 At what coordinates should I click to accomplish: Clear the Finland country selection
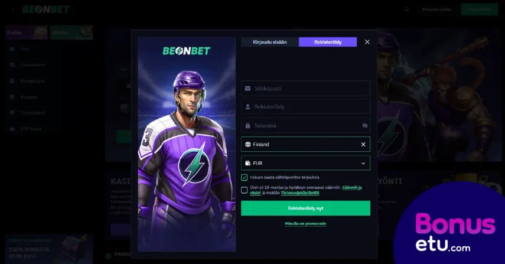363,144
